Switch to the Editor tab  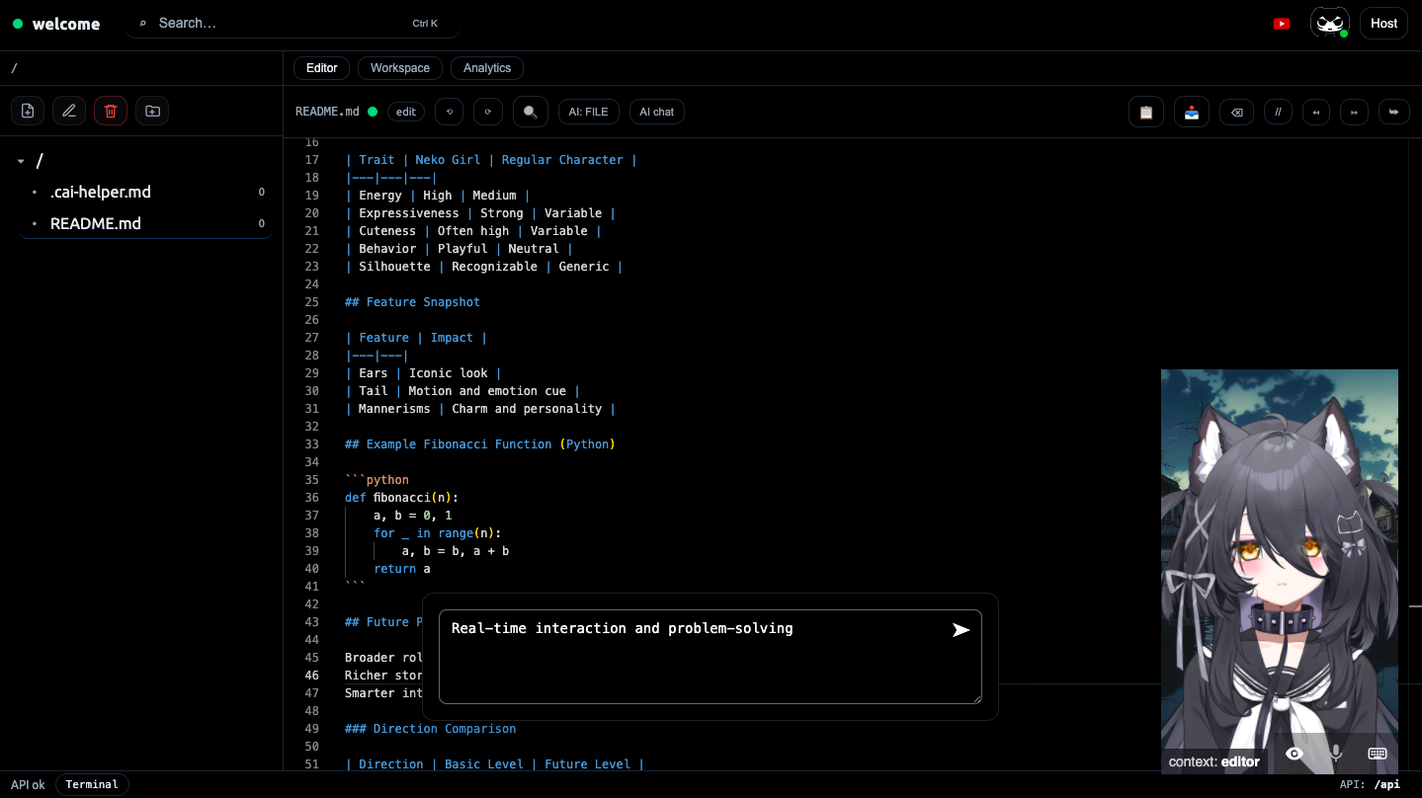coord(322,68)
